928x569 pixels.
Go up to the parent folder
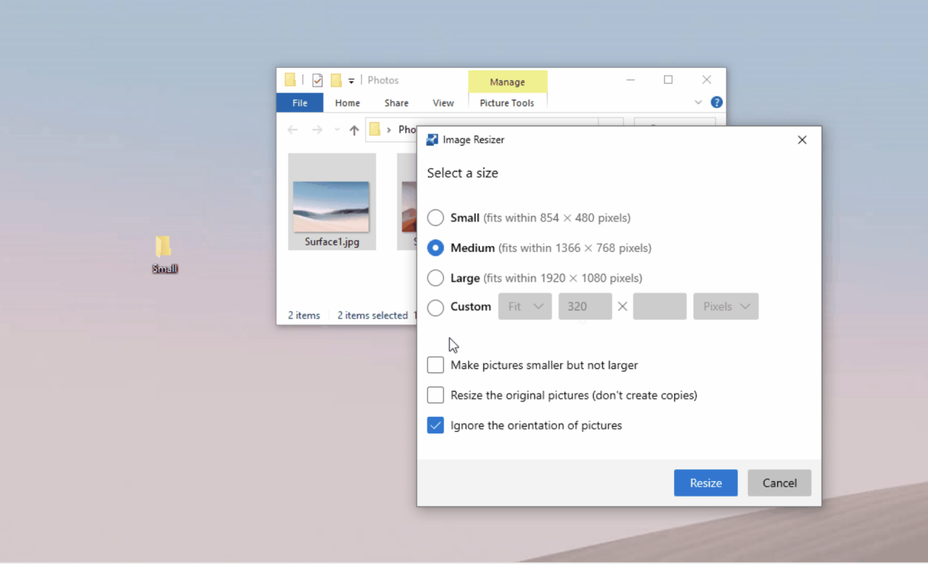[354, 129]
